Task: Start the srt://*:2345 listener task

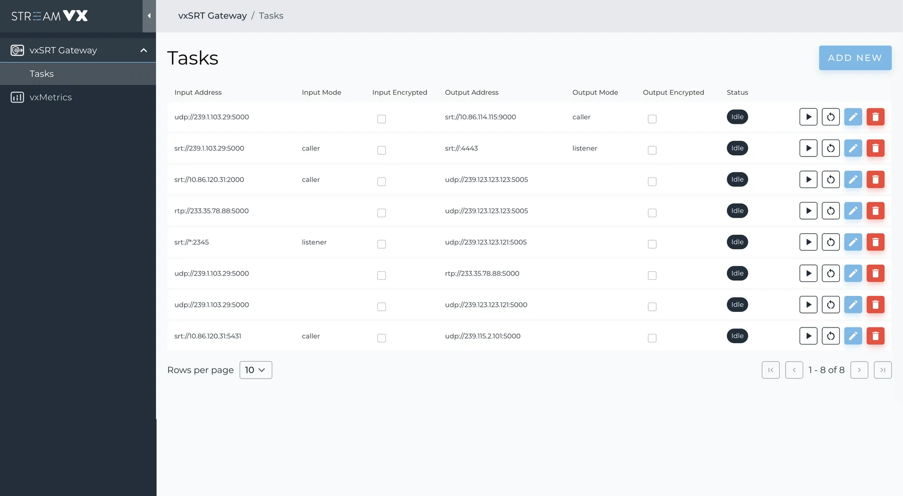Action: 808,242
